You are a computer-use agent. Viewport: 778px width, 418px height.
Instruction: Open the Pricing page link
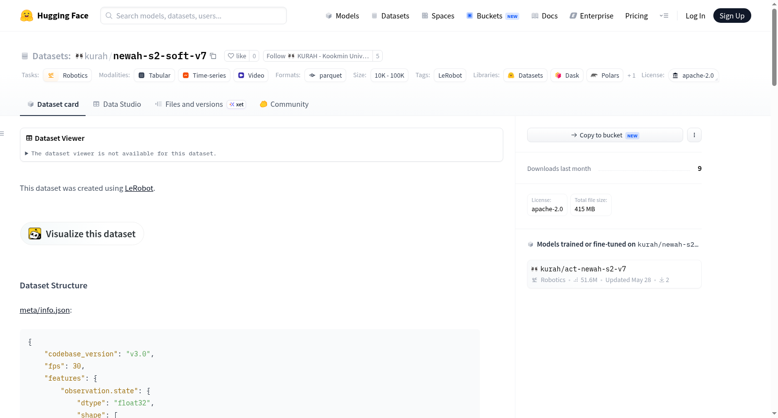(x=637, y=16)
